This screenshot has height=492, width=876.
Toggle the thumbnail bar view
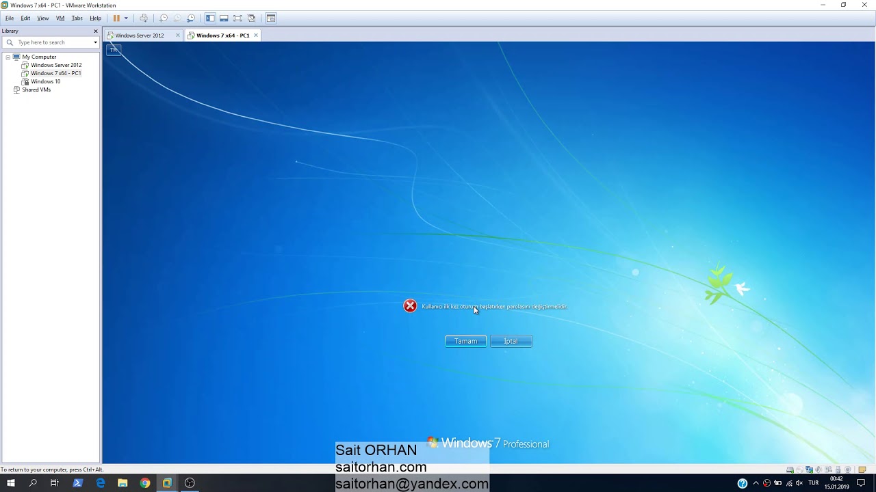click(224, 18)
